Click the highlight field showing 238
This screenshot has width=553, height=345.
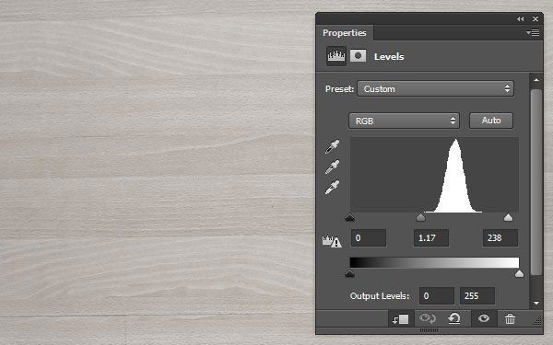500,238
